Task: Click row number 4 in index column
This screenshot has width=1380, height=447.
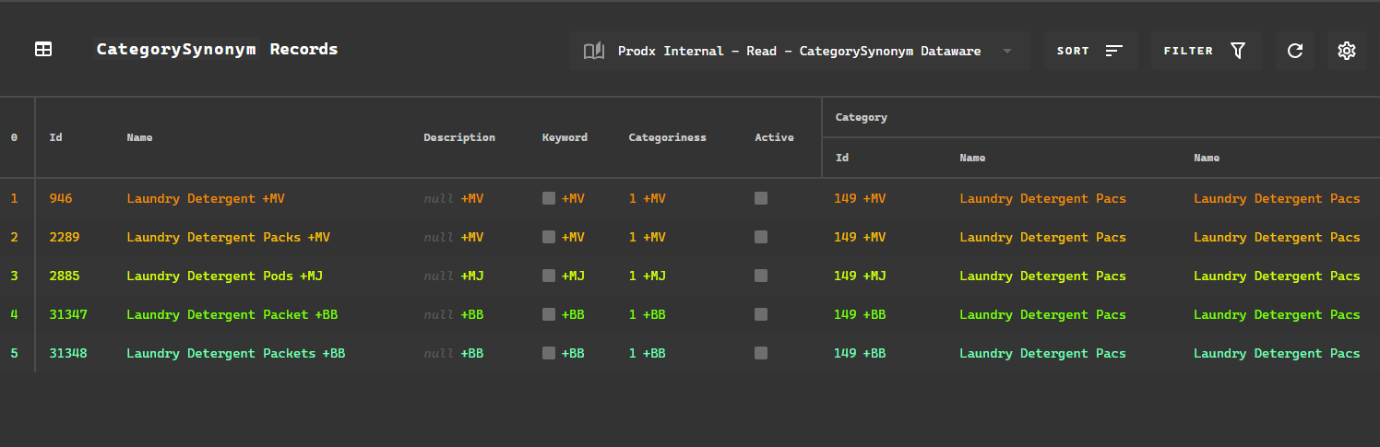Action: [x=14, y=314]
